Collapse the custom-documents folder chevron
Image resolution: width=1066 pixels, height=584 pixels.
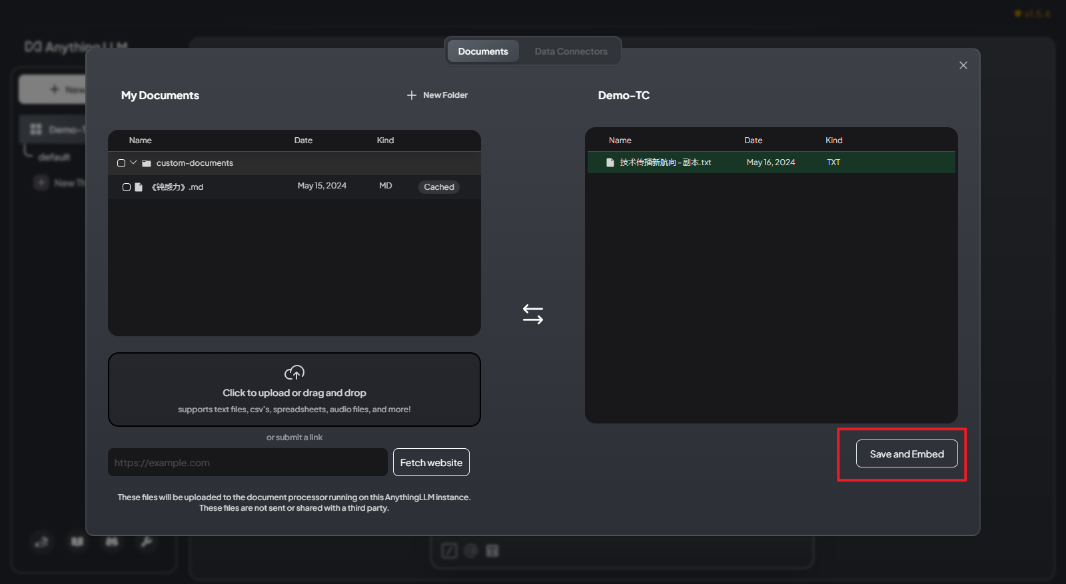coord(133,162)
